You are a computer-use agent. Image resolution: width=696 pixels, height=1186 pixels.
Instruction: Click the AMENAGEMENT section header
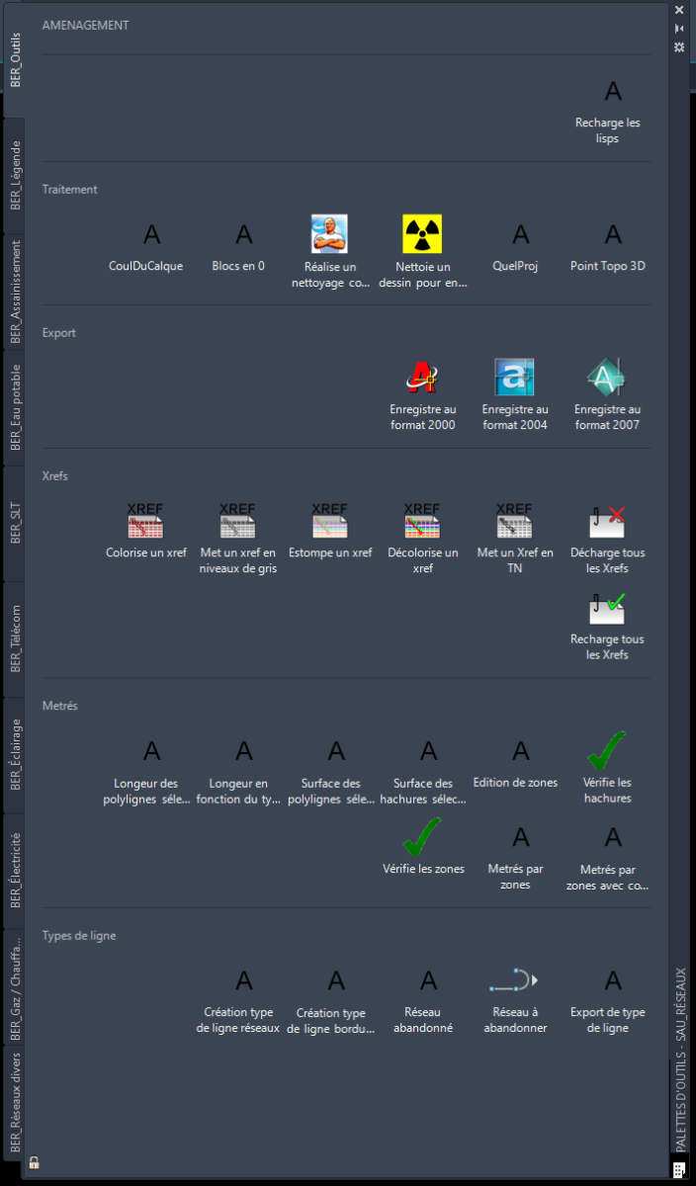(x=85, y=25)
